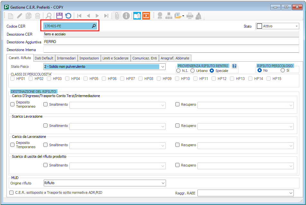This screenshot has width=306, height=205.
Task: Click the lookup magnifier in Codice CER field
Action: coord(94,26)
